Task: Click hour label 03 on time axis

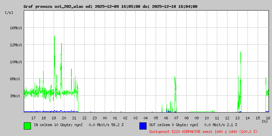Action: tap(135, 118)
